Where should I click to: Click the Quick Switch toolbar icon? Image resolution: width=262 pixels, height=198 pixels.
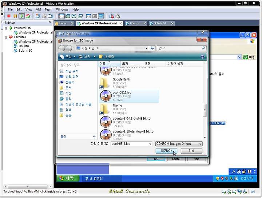[x=74, y=16]
